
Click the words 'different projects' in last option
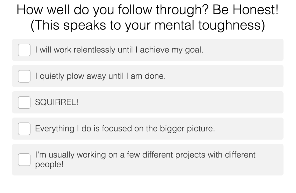click(174, 155)
